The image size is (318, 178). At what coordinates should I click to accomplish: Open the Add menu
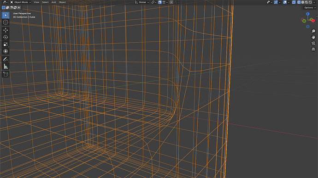(x=53, y=2)
